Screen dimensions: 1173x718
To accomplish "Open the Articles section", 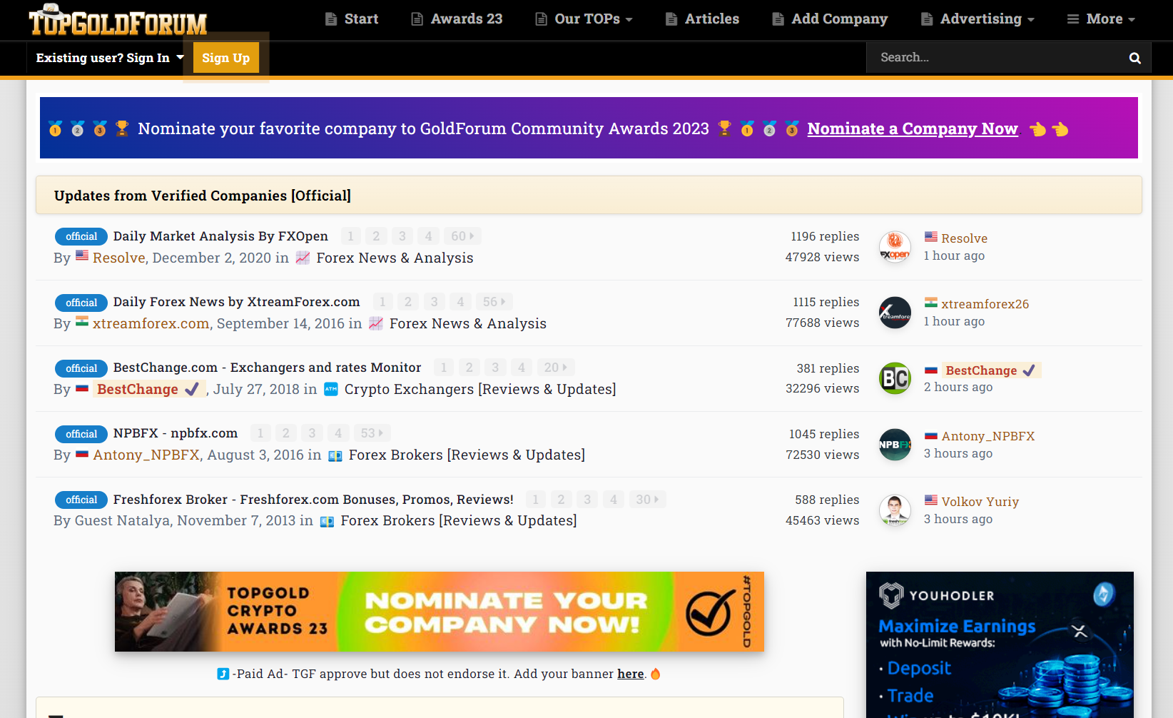I will (703, 19).
